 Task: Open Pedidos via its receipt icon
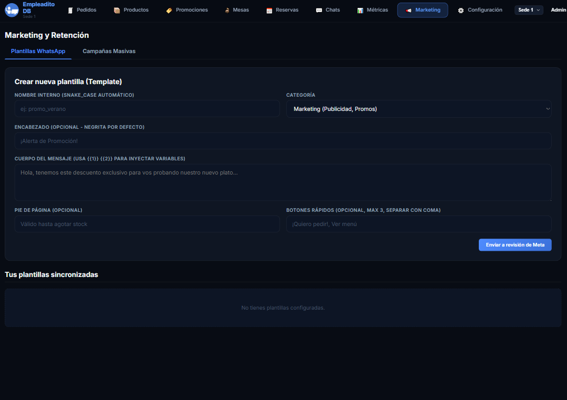click(70, 11)
